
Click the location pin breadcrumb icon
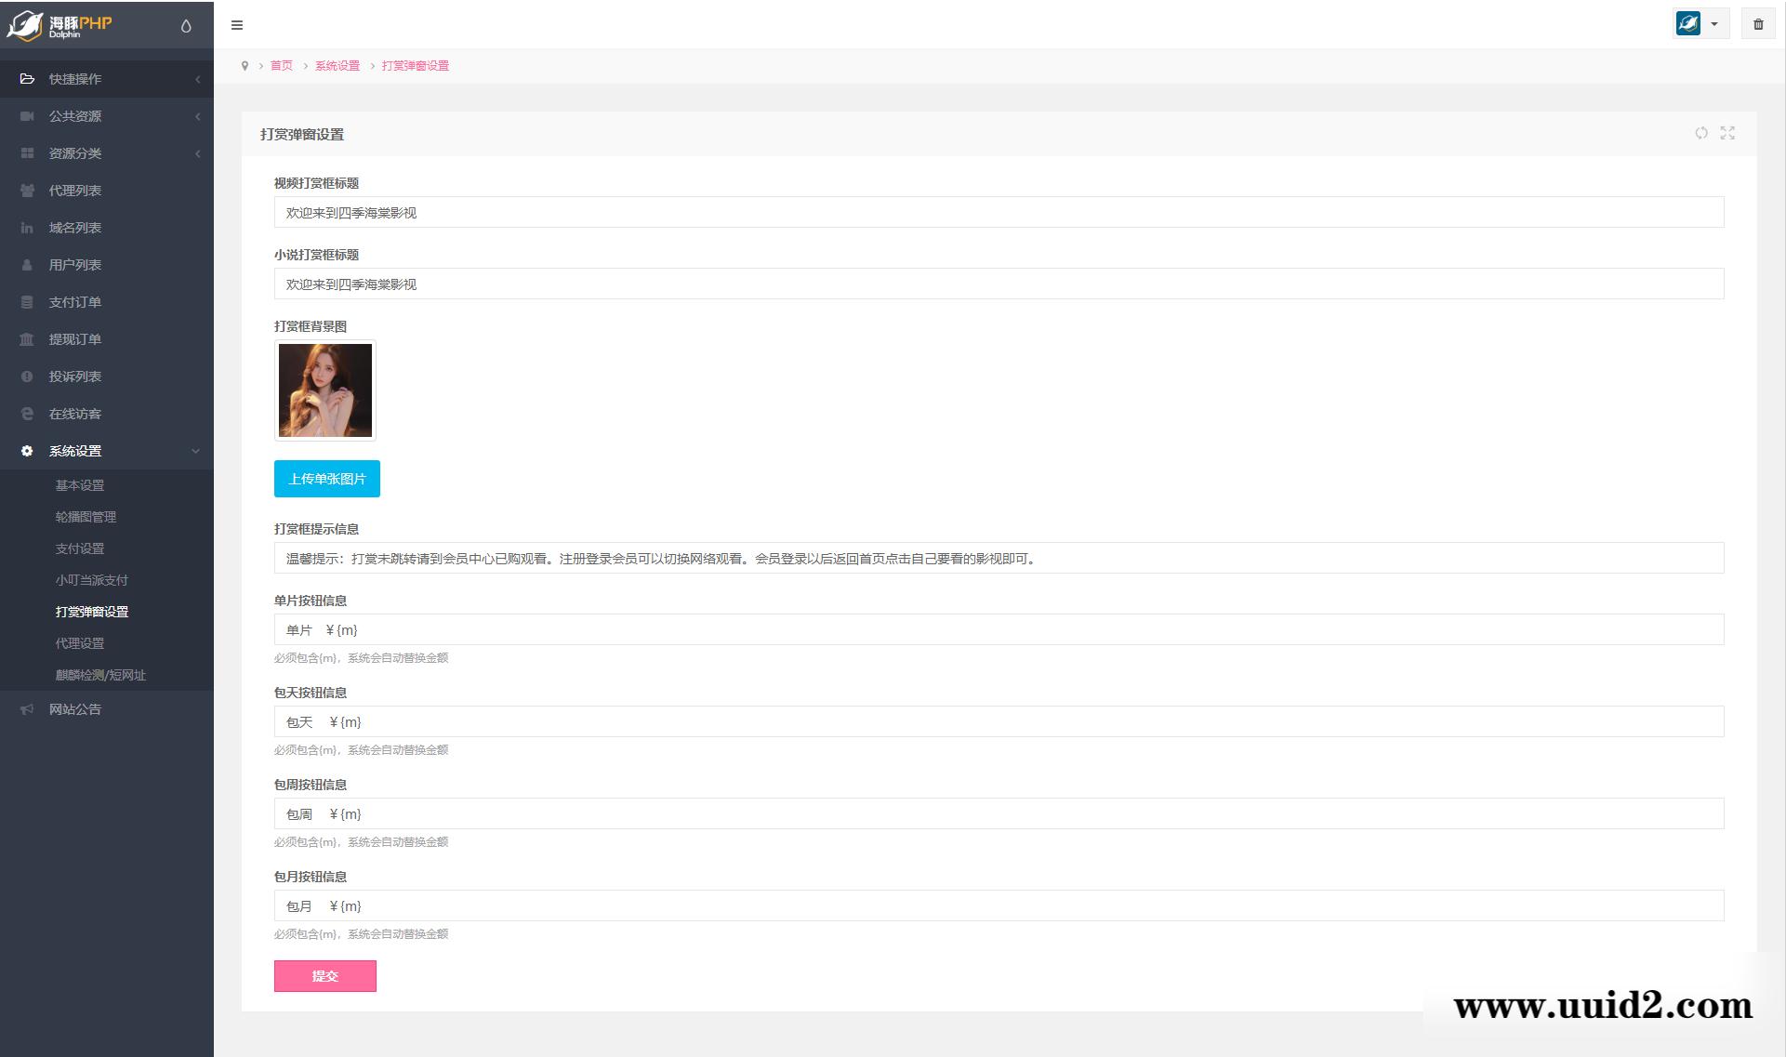pos(245,66)
